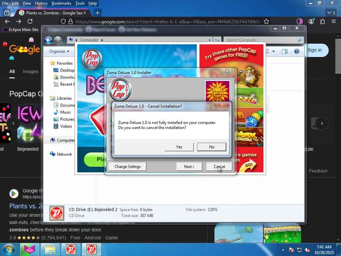The image size is (341, 256).
Task: Open Firefox Bookmarks menu
Action: click(x=61, y=3)
